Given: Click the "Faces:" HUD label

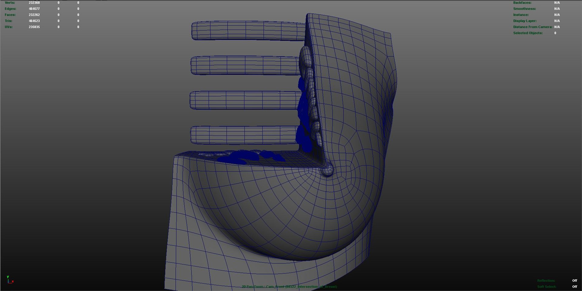Looking at the screenshot, I should click(x=10, y=15).
